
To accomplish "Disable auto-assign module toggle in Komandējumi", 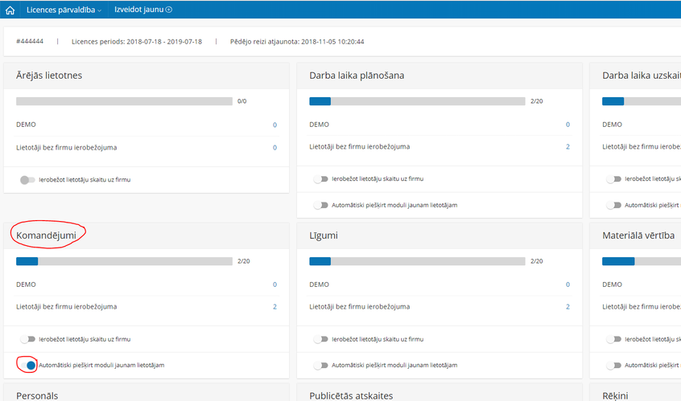I will tap(29, 365).
